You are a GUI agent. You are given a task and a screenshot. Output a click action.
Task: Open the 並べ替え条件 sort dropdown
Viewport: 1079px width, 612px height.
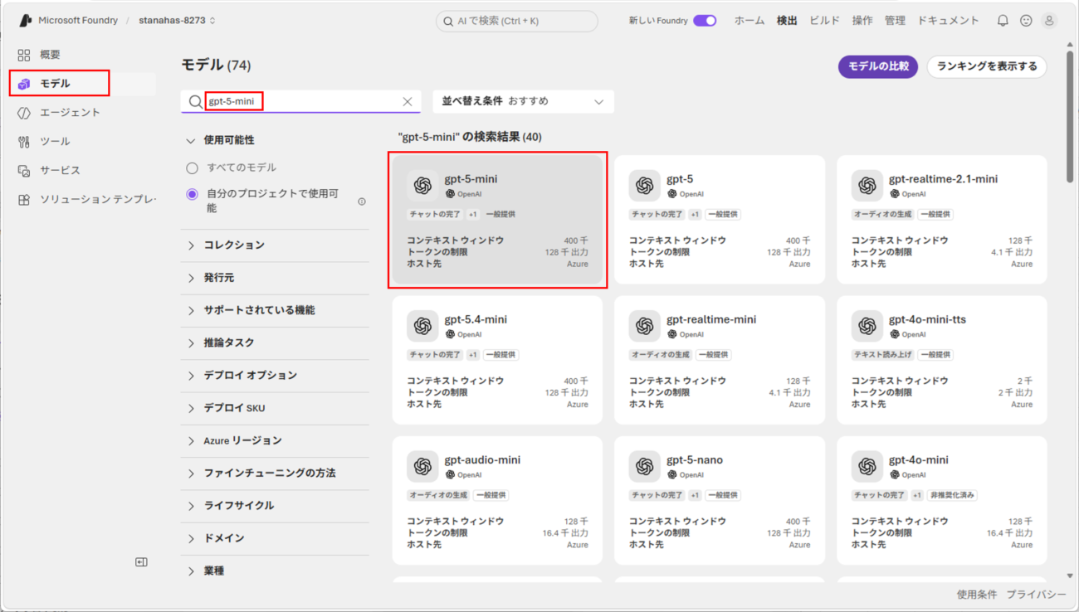[x=523, y=101]
